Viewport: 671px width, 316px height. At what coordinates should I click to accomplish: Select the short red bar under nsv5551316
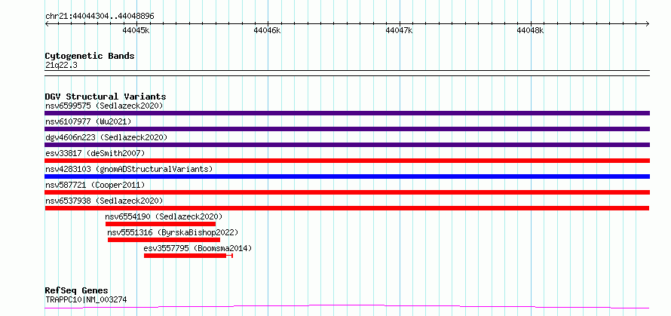(164, 240)
